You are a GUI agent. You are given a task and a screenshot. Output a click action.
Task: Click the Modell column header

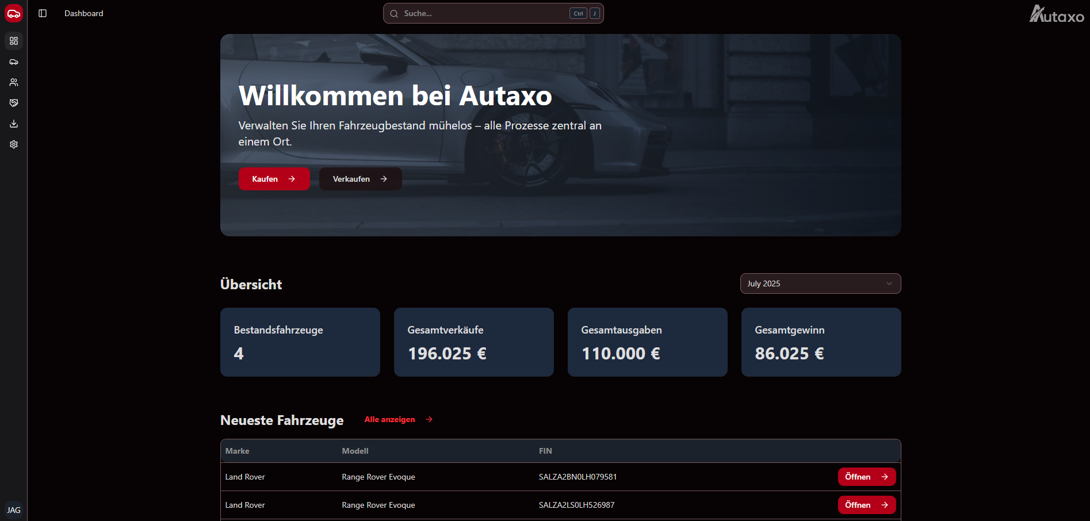[355, 451]
